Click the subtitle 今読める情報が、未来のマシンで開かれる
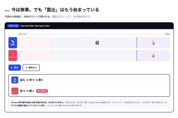The width and height of the screenshot is (178, 118). [x=28, y=17]
